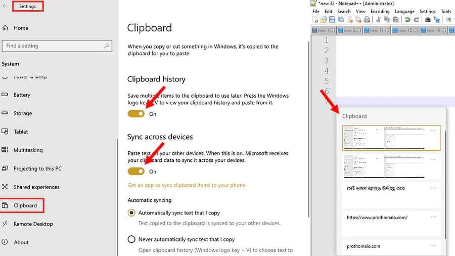Viewport: 455px width, 256px height.
Task: Open Storage settings icon
Action: [5, 113]
